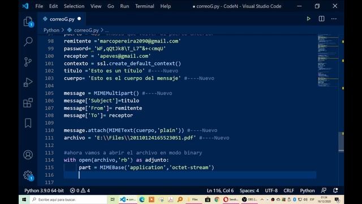Image resolution: width=362 pixels, height=204 pixels.
Task: Click the 'with' keyword on line 114
Action: tap(70, 160)
